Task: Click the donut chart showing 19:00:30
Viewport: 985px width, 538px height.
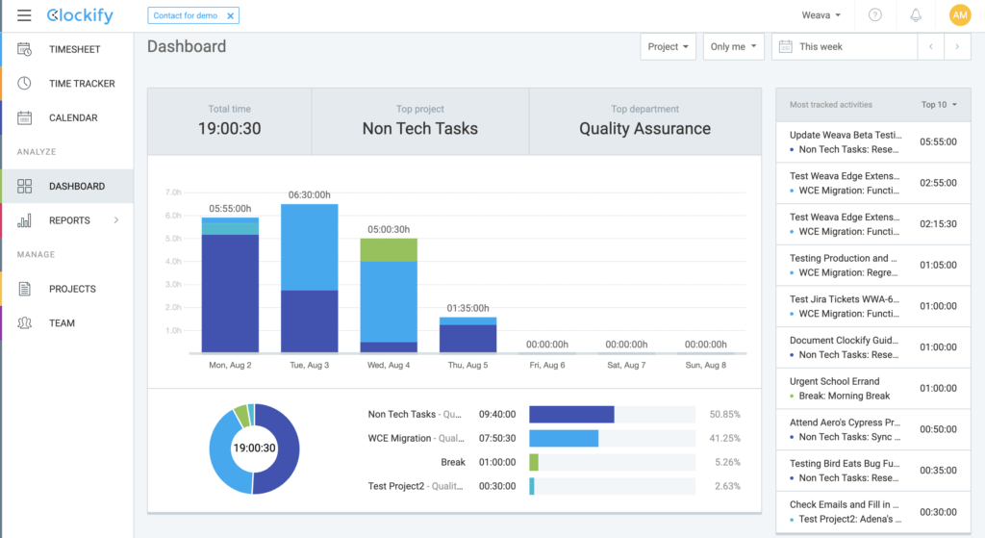Action: (x=254, y=448)
